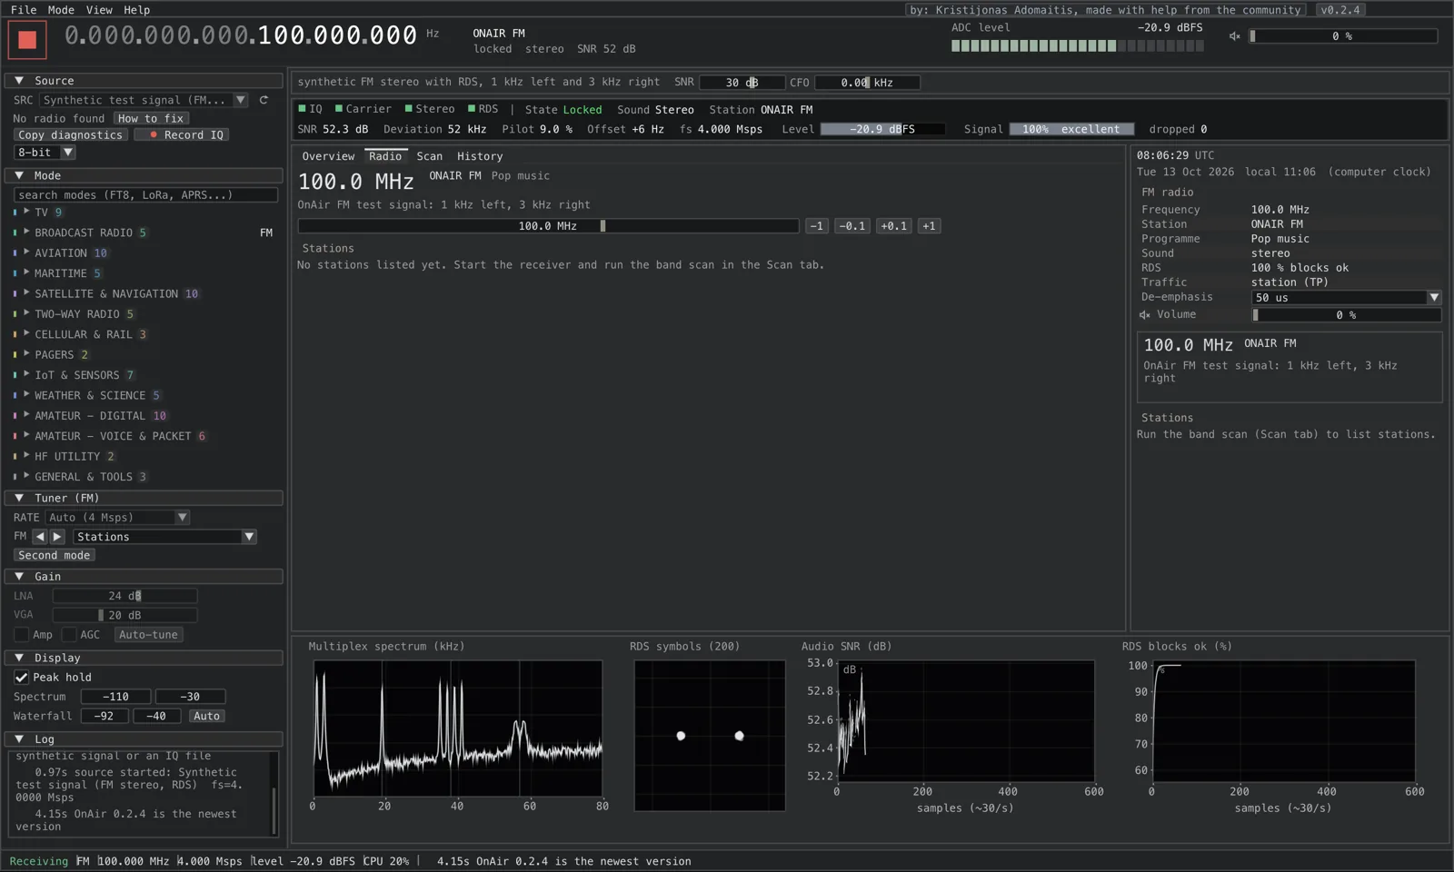Open the 8-bit sample format dropdown
This screenshot has height=872, width=1454.
tap(45, 153)
